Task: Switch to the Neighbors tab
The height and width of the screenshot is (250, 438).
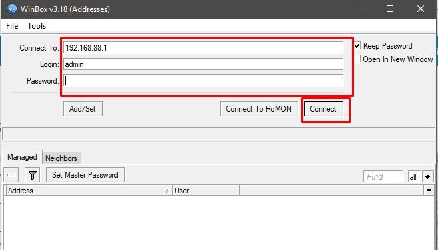Action: click(x=61, y=158)
